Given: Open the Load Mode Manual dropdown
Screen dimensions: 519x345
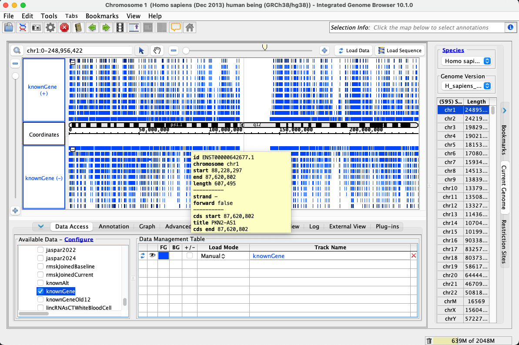Looking at the screenshot, I should click(x=213, y=256).
